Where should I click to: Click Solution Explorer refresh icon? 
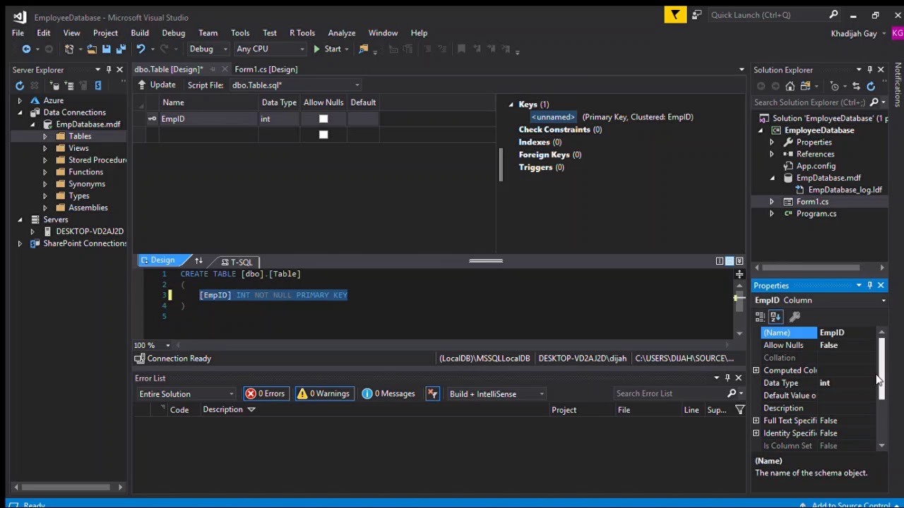pyautogui.click(x=871, y=86)
